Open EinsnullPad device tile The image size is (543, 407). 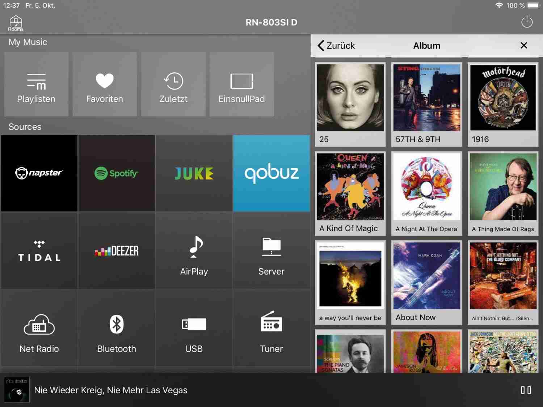pos(242,84)
